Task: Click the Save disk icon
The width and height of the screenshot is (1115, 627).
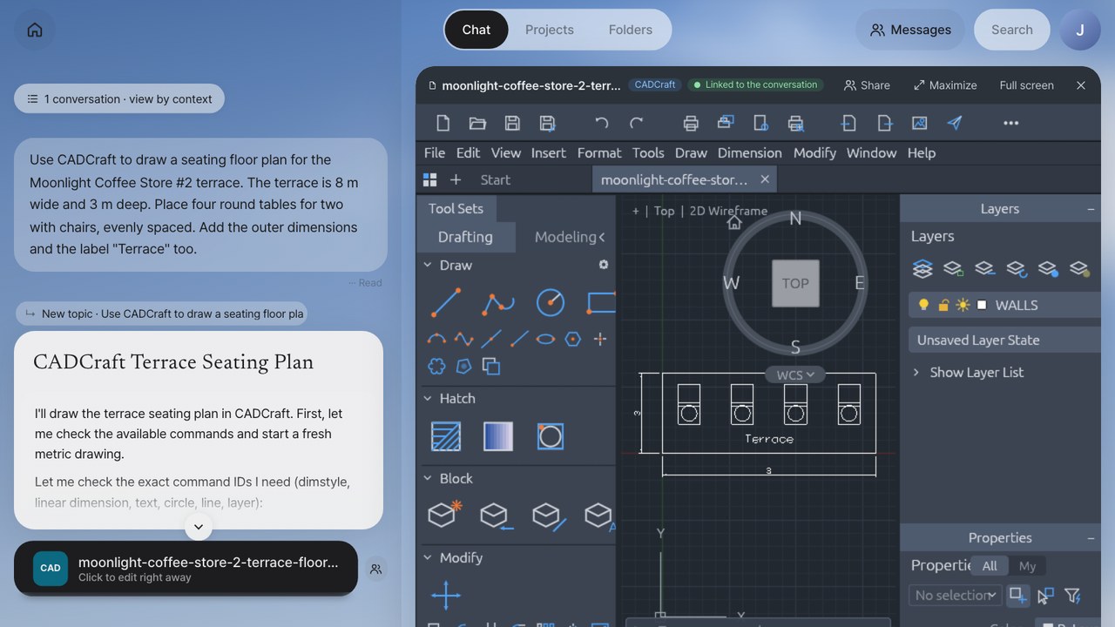Action: coord(512,123)
